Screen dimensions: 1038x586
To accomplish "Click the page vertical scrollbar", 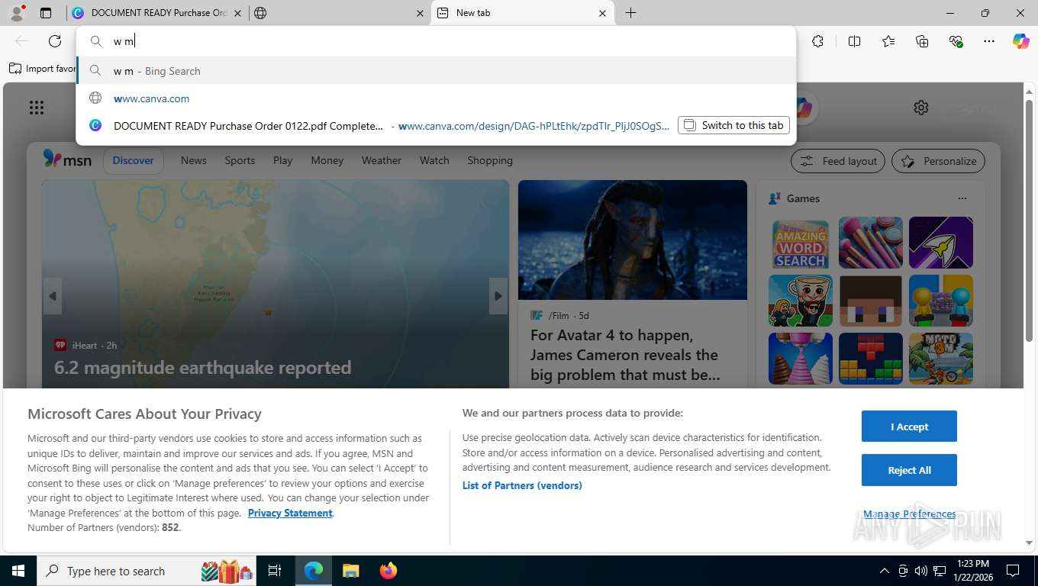I will coord(1029,220).
